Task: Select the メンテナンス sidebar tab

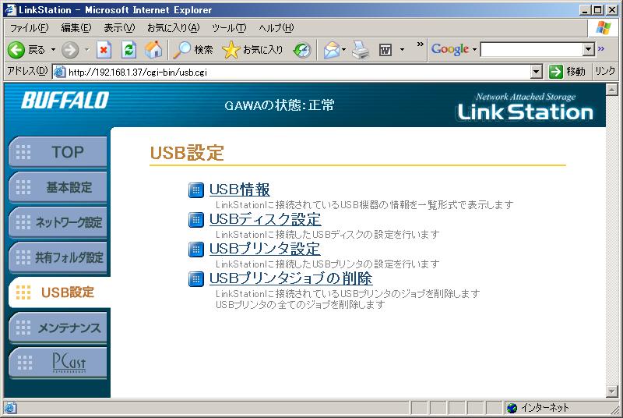Action: tap(59, 328)
